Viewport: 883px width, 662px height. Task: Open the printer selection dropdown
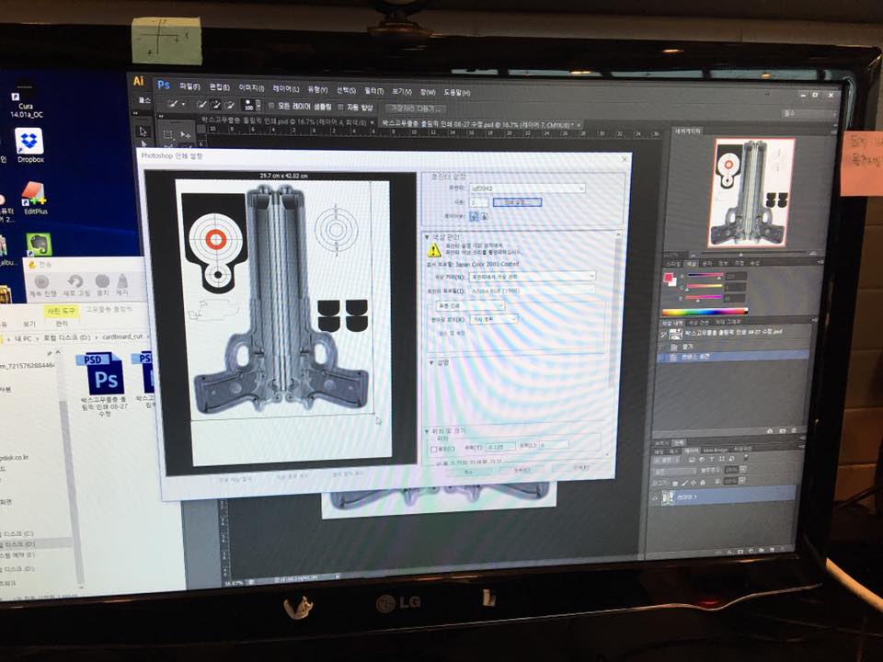point(527,188)
